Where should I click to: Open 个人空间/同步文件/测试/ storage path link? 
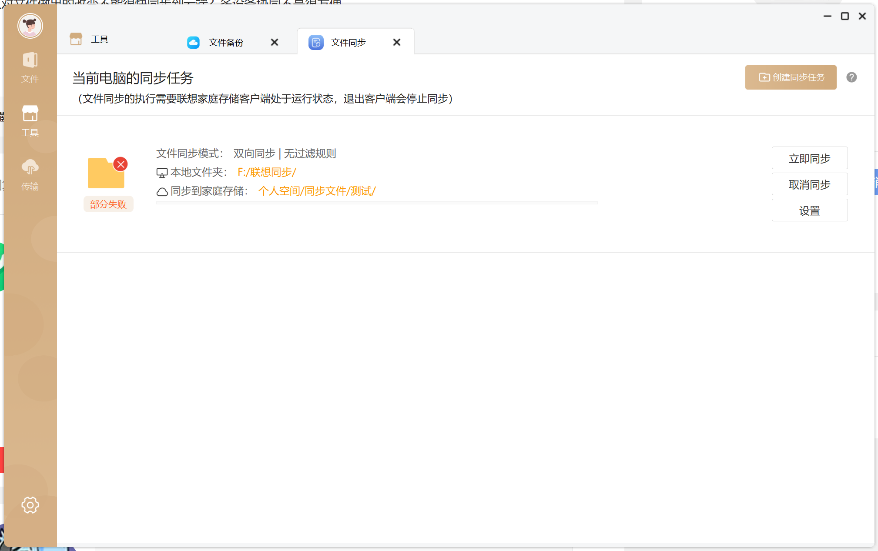click(317, 191)
